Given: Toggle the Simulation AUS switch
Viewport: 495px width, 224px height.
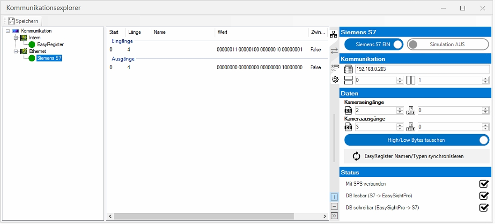Looking at the screenshot, I should [448, 44].
